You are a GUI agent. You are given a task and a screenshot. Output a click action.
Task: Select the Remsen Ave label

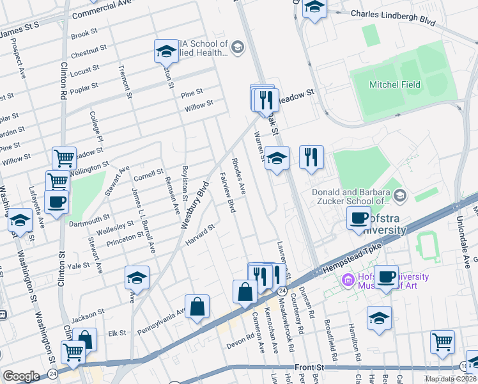pyautogui.click(x=173, y=195)
